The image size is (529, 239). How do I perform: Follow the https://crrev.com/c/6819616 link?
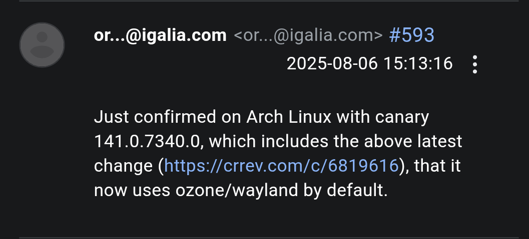click(x=281, y=166)
